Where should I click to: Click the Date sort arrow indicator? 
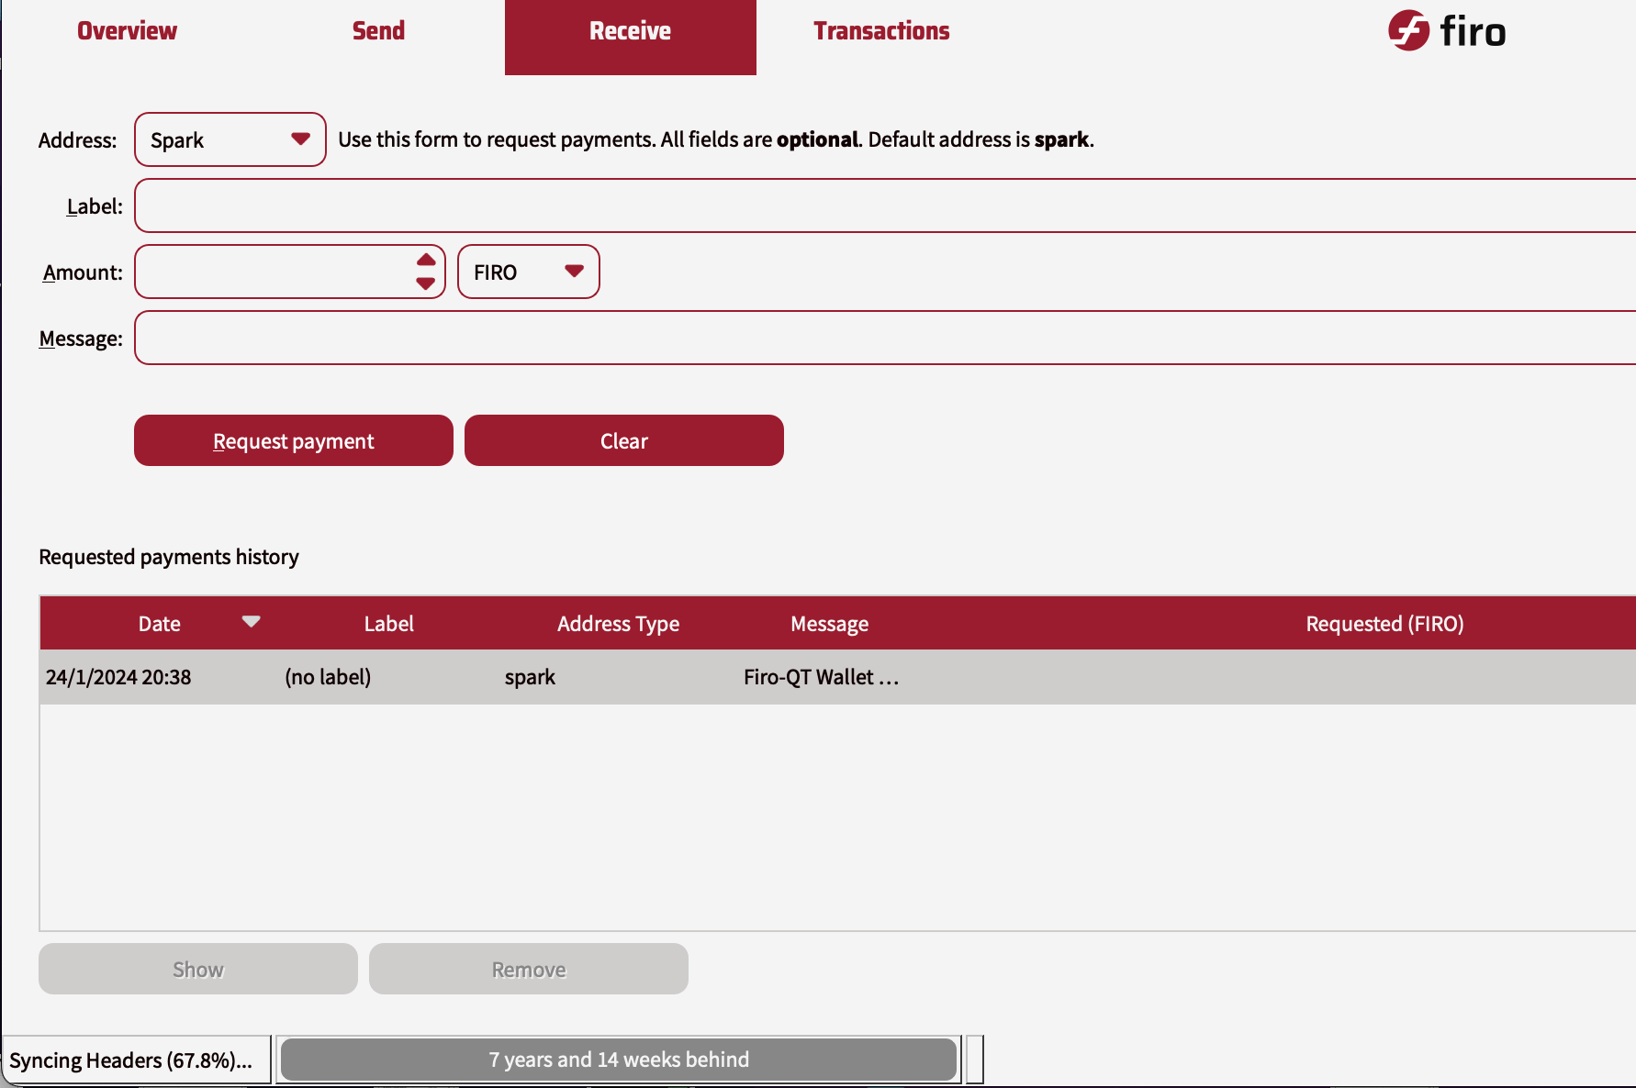pos(251,622)
